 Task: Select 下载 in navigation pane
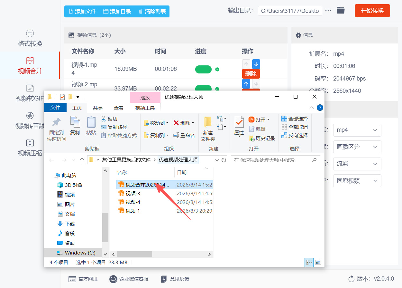click(x=66, y=224)
